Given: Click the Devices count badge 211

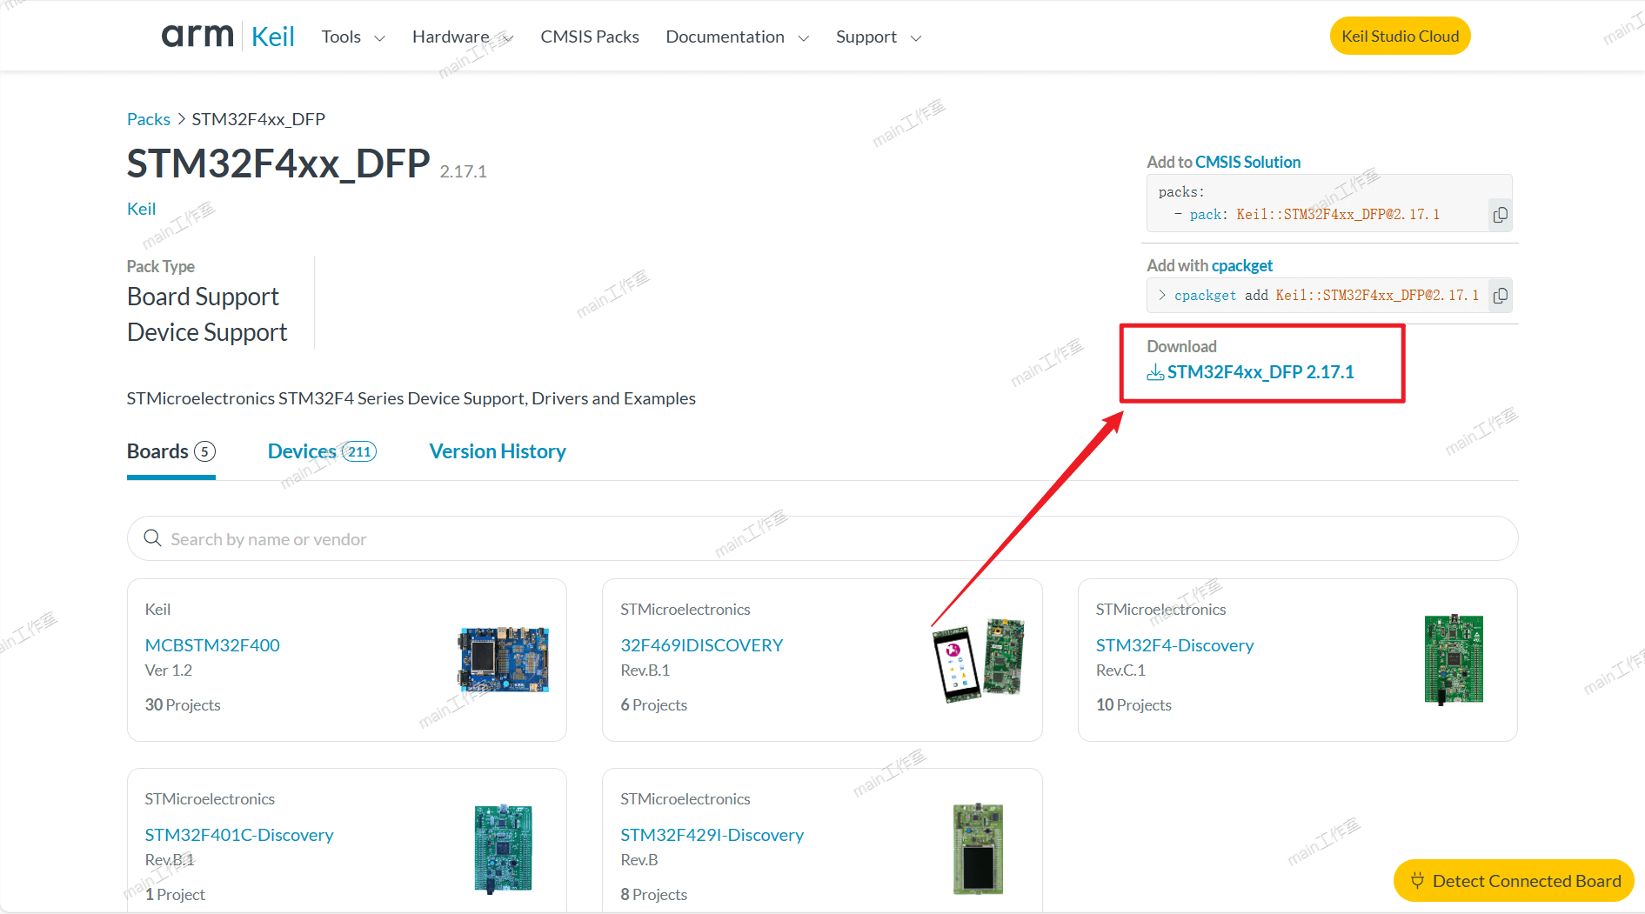Looking at the screenshot, I should pos(359,451).
